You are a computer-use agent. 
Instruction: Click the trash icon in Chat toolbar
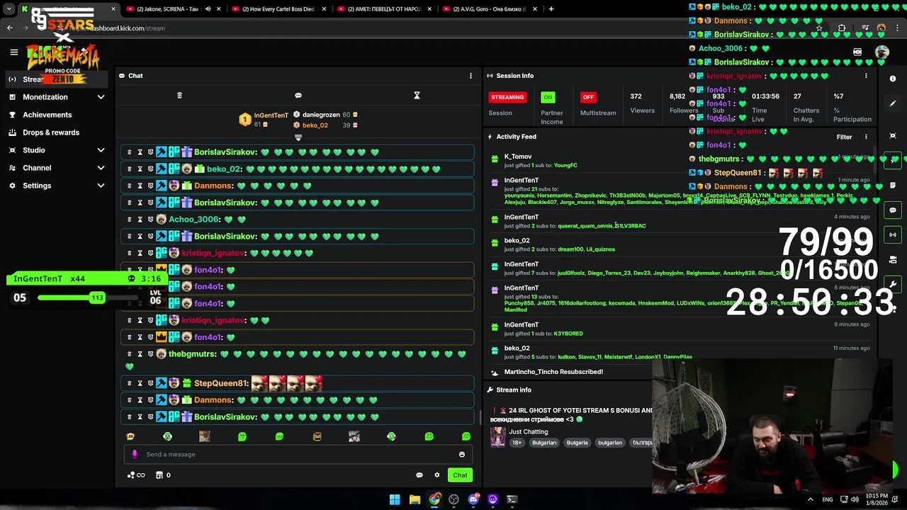[x=179, y=96]
